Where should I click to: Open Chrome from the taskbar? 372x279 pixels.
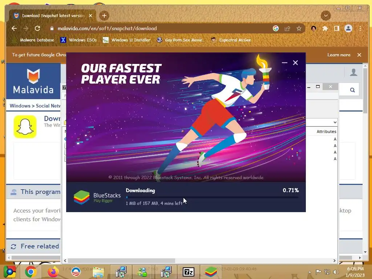click(x=31, y=272)
